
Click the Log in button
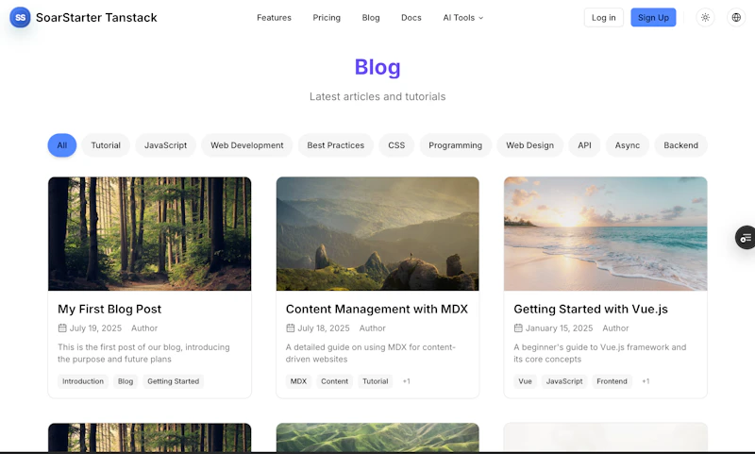(603, 17)
